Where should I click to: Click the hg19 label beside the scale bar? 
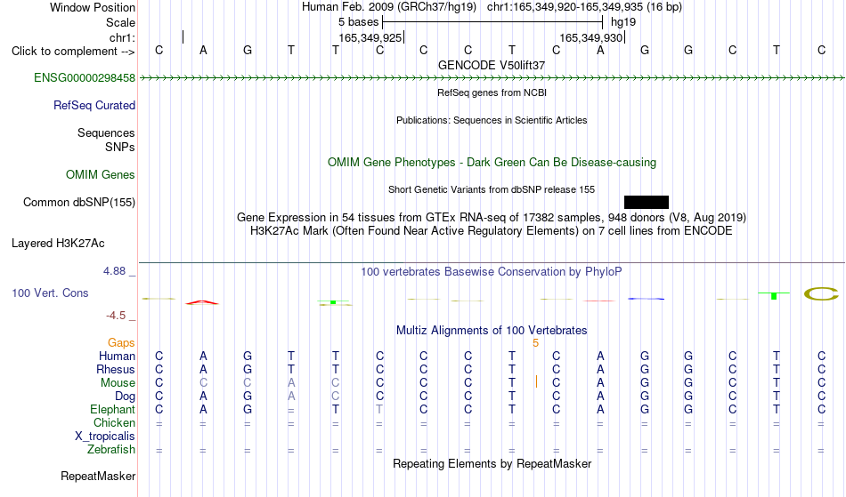click(623, 22)
